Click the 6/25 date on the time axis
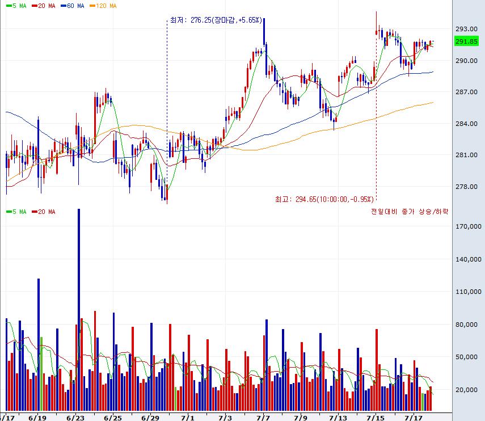 (x=112, y=418)
